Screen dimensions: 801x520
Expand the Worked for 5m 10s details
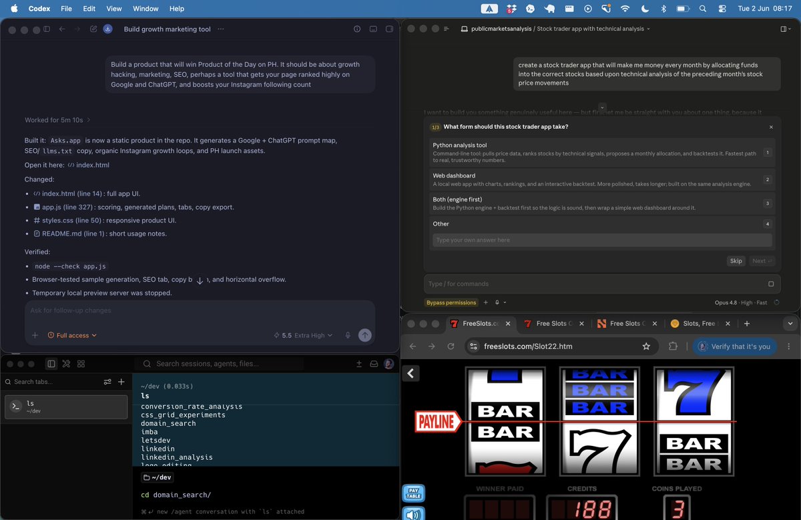57,120
